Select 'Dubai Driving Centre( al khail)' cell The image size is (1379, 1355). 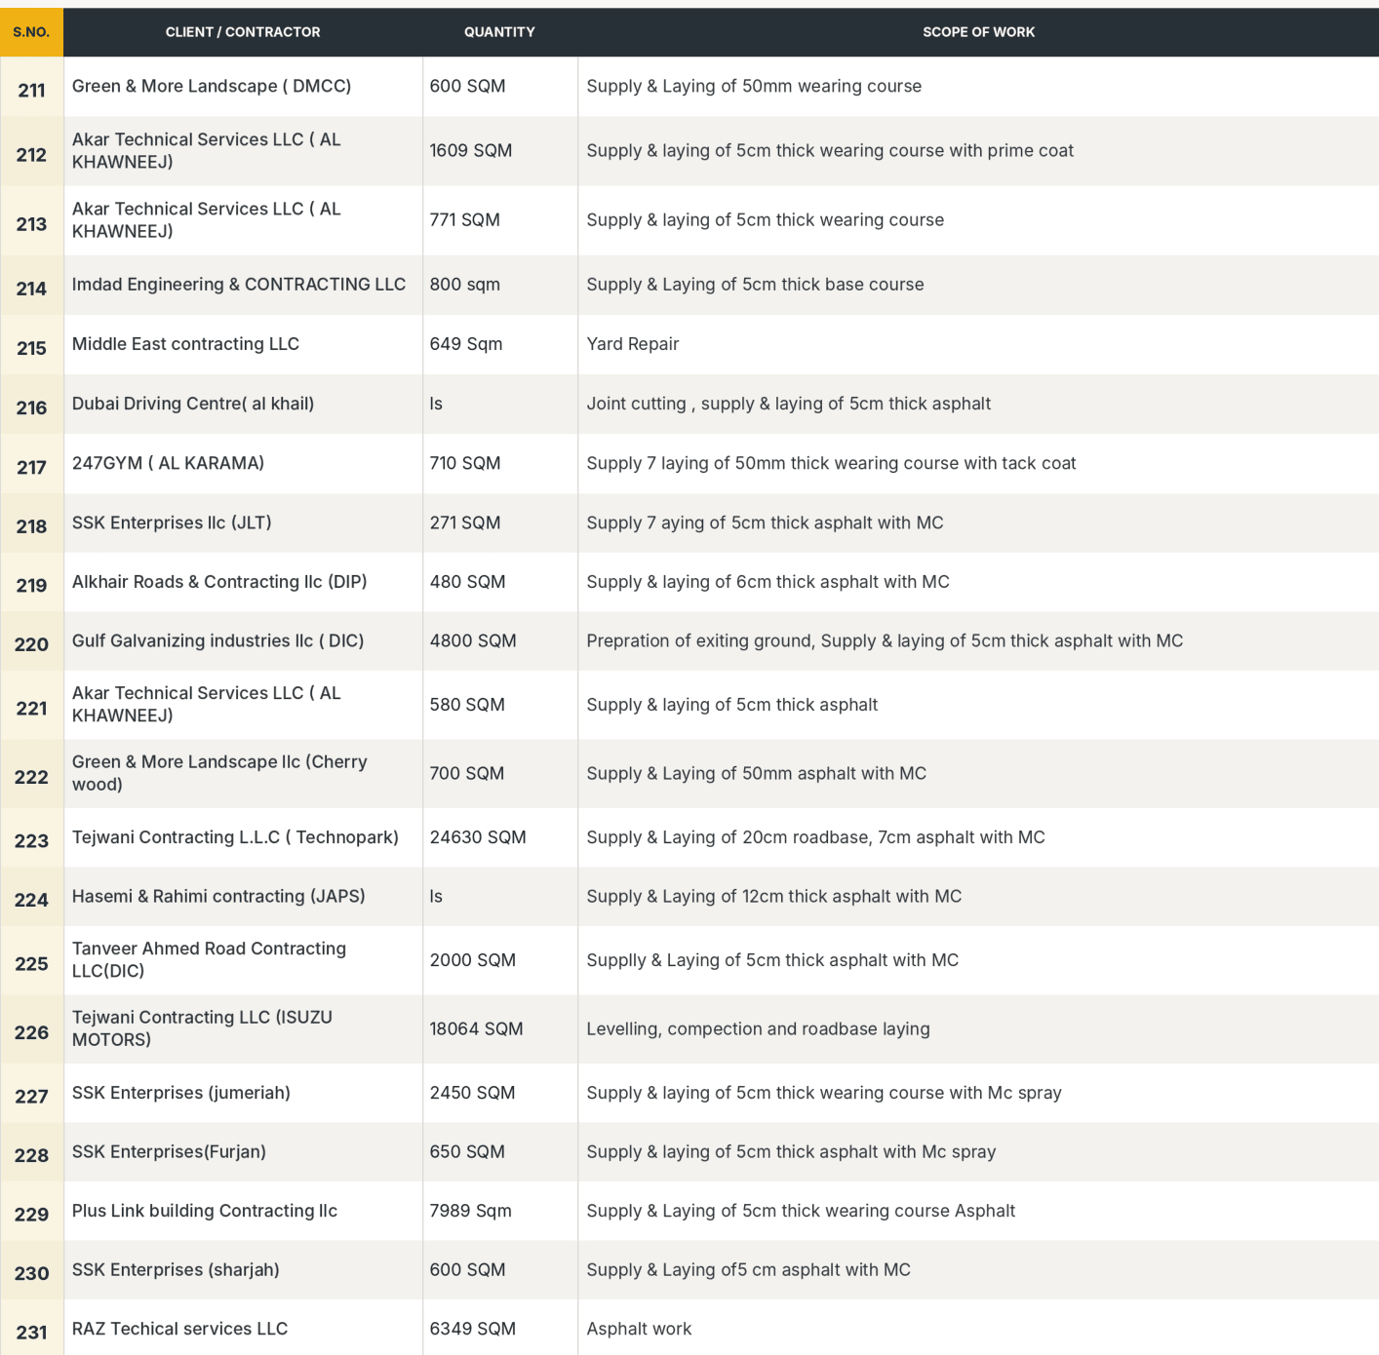(x=243, y=404)
